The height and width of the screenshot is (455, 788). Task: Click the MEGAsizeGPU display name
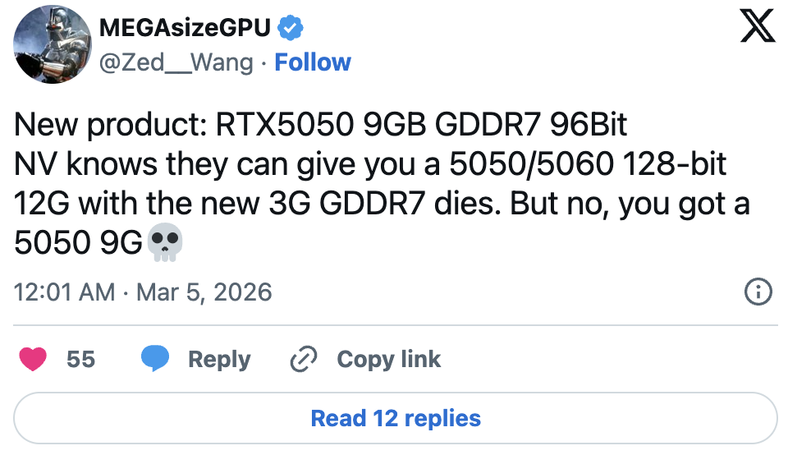click(184, 28)
